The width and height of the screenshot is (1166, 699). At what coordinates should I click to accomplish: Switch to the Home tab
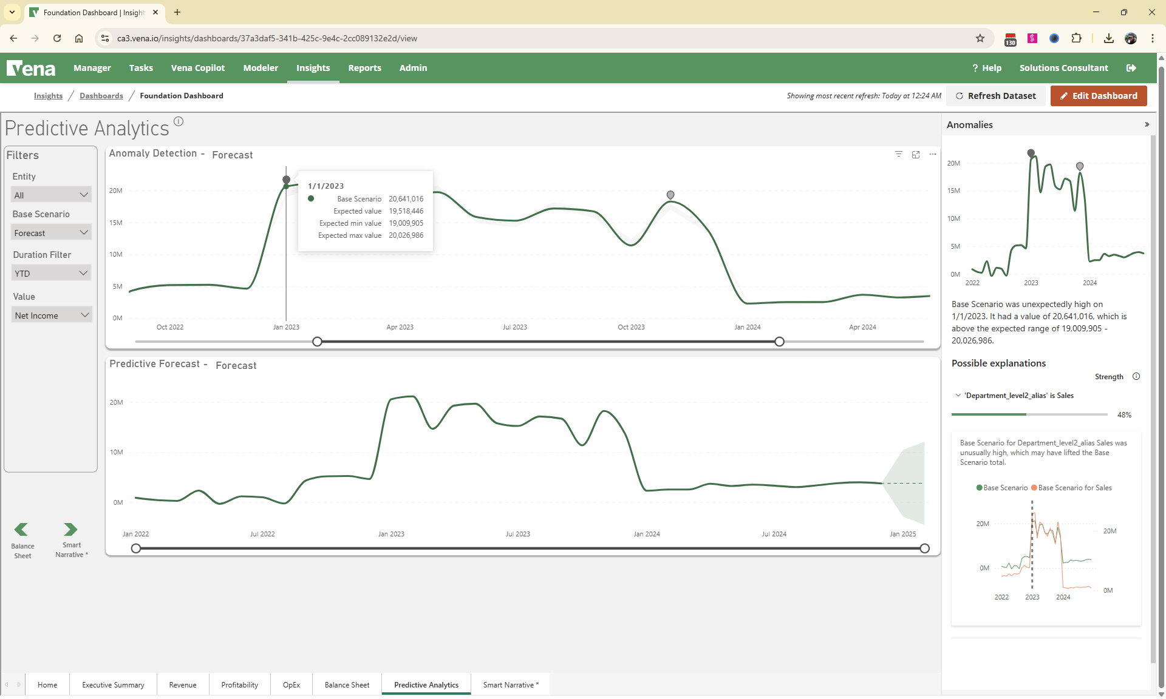click(47, 684)
